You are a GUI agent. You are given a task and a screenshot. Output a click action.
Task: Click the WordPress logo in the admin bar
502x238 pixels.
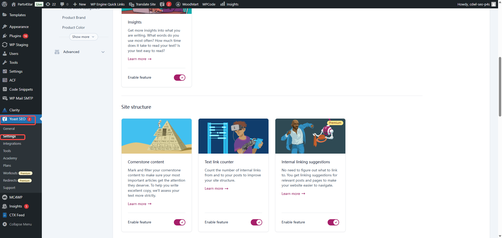click(x=4, y=4)
